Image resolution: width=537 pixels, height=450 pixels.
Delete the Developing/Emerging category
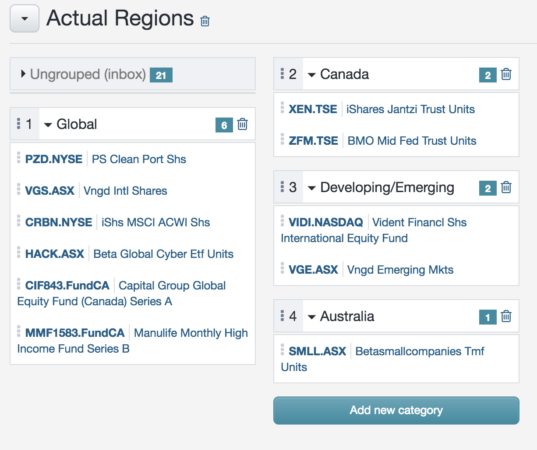pyautogui.click(x=506, y=187)
